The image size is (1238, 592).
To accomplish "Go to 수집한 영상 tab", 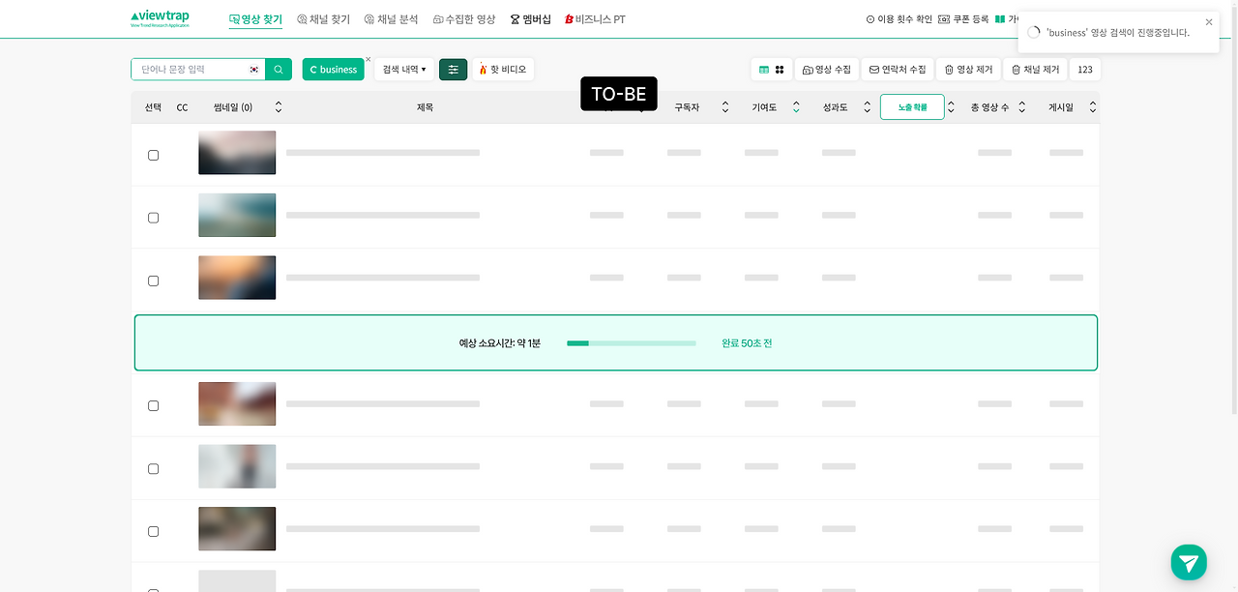I will click(464, 19).
